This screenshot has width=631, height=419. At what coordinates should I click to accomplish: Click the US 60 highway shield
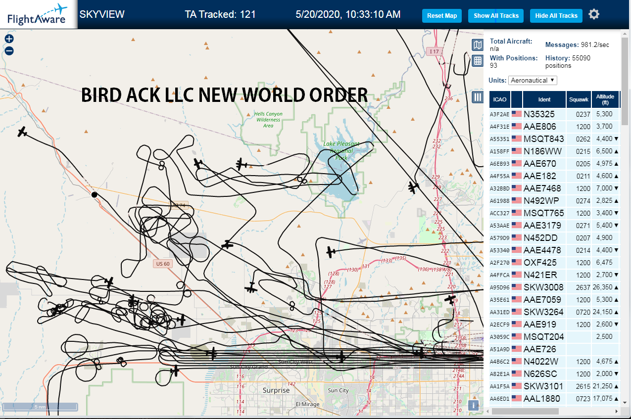click(163, 264)
